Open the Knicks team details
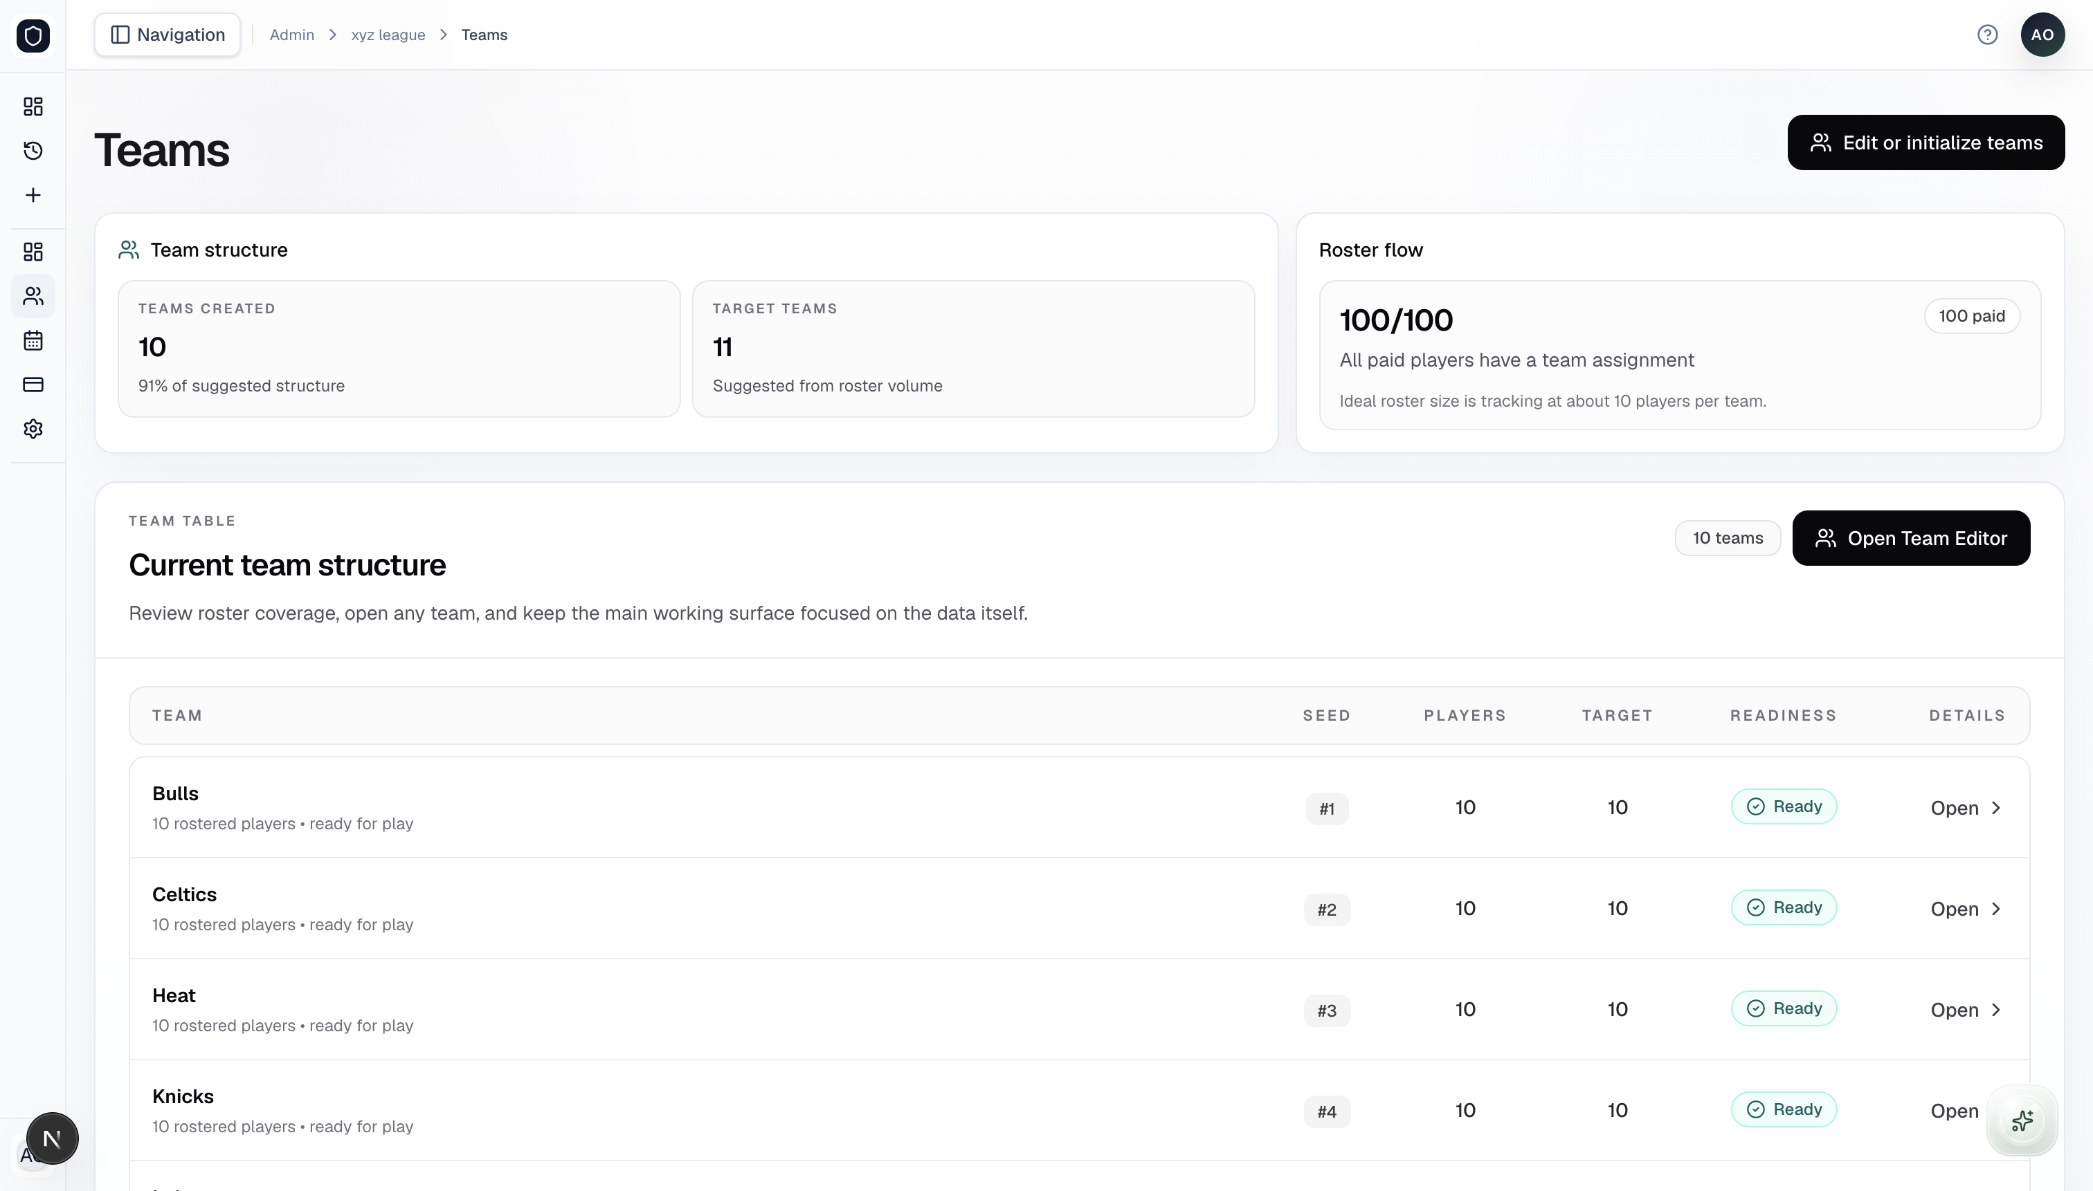The image size is (2093, 1191). 1955,1111
